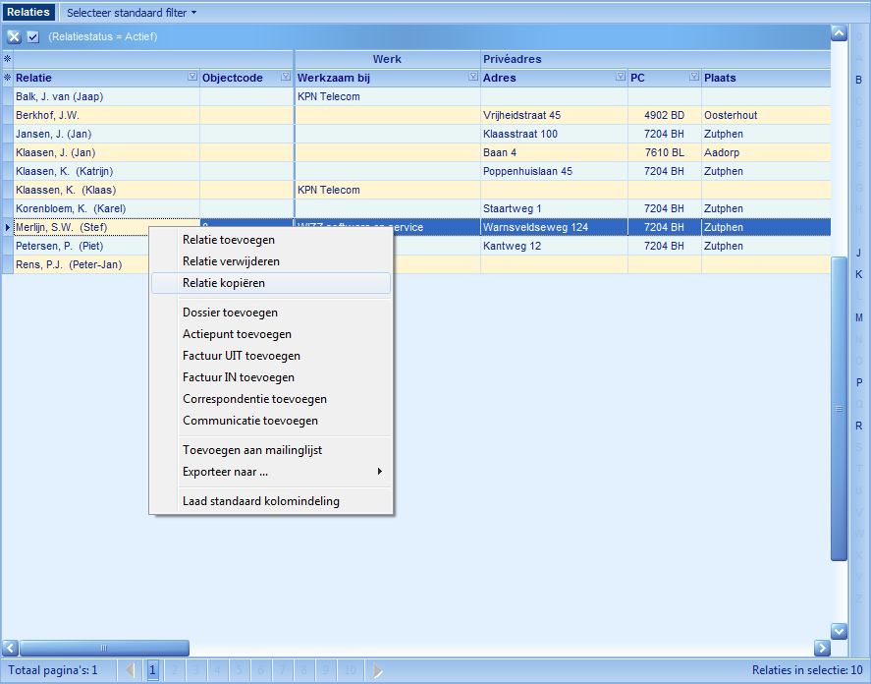
Task: Click the horizontal scrollbar thumb
Action: click(x=103, y=649)
